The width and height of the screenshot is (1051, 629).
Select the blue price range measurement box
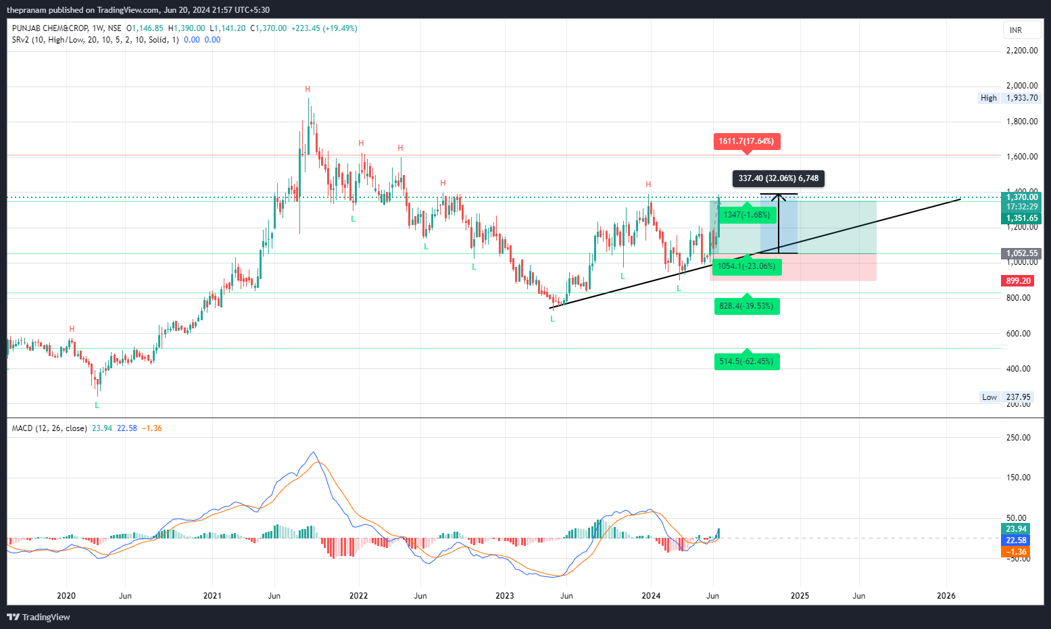pyautogui.click(x=779, y=224)
